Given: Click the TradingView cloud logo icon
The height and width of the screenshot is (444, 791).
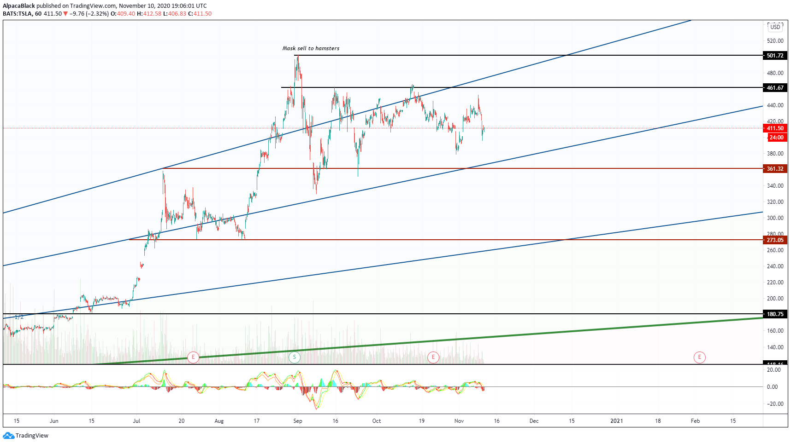Looking at the screenshot, I should (8, 436).
